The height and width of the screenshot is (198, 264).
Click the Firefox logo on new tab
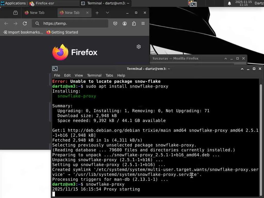(75, 52)
